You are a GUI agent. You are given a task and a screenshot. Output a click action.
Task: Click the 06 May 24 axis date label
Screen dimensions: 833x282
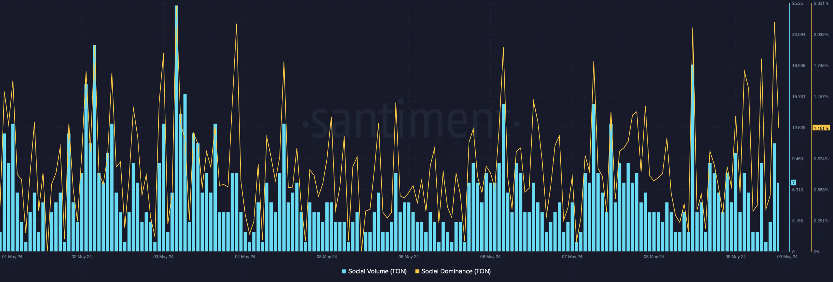490,257
